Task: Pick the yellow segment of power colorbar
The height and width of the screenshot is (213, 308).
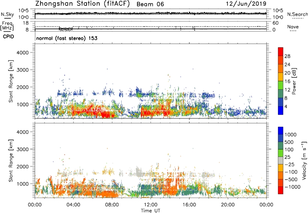Action: point(281,77)
